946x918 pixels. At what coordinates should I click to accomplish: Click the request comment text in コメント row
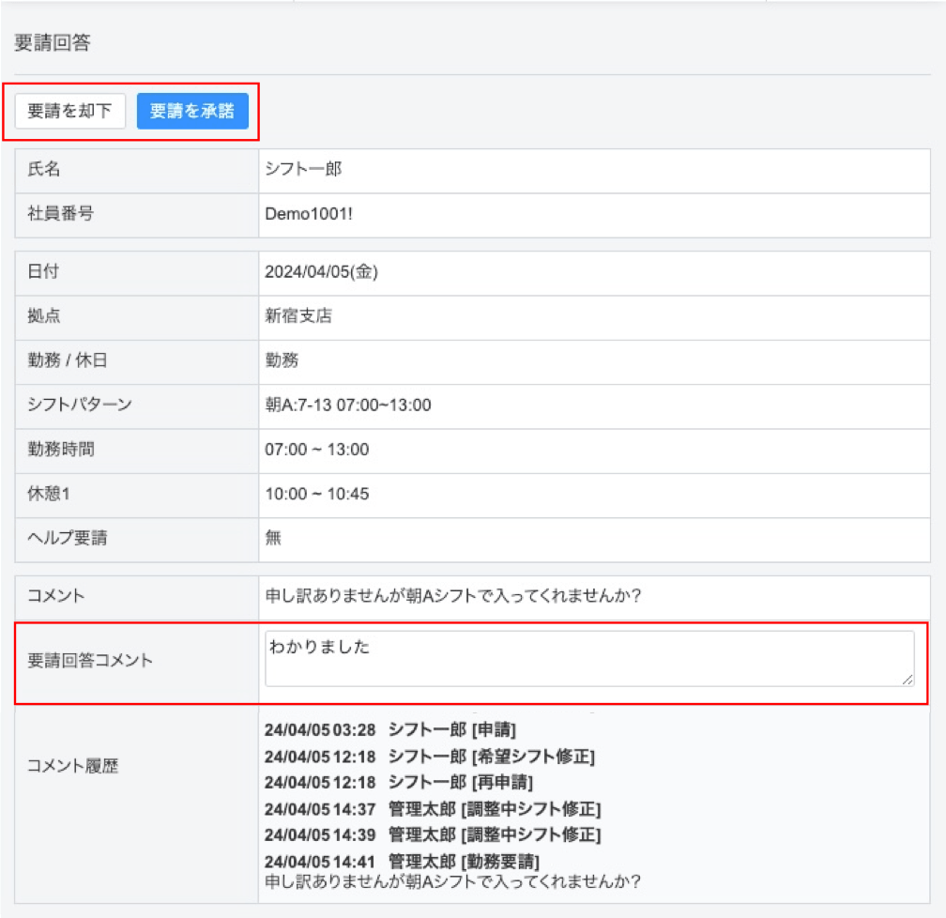point(453,596)
